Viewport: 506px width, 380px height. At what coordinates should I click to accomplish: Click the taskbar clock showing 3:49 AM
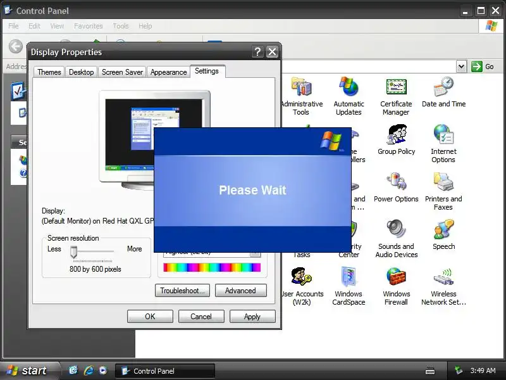[x=483, y=370]
